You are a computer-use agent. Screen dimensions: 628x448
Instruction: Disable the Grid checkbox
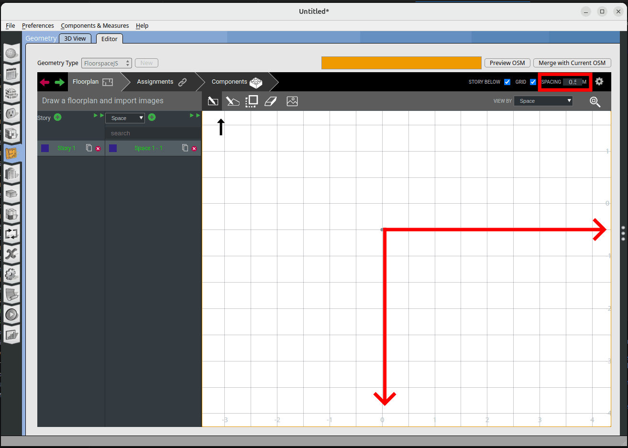point(533,82)
